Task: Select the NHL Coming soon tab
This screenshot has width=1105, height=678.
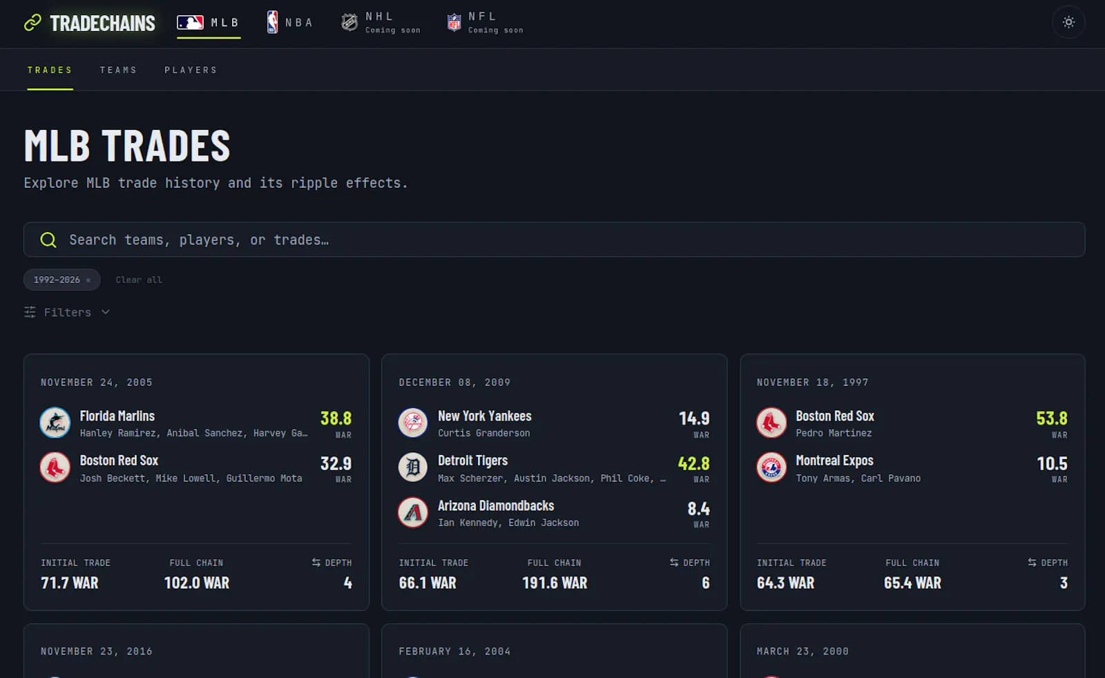Action: tap(381, 23)
